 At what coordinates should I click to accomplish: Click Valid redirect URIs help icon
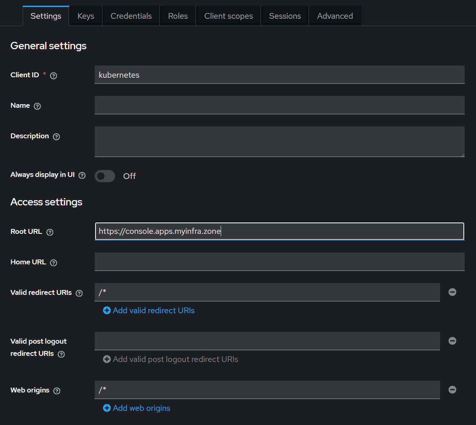click(79, 293)
